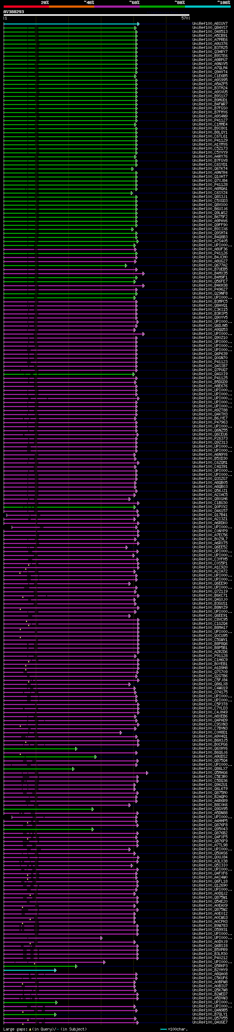Click the UniRef100_B2YHY9 entry
Screen dimensions: 234x1032
coord(210,970)
